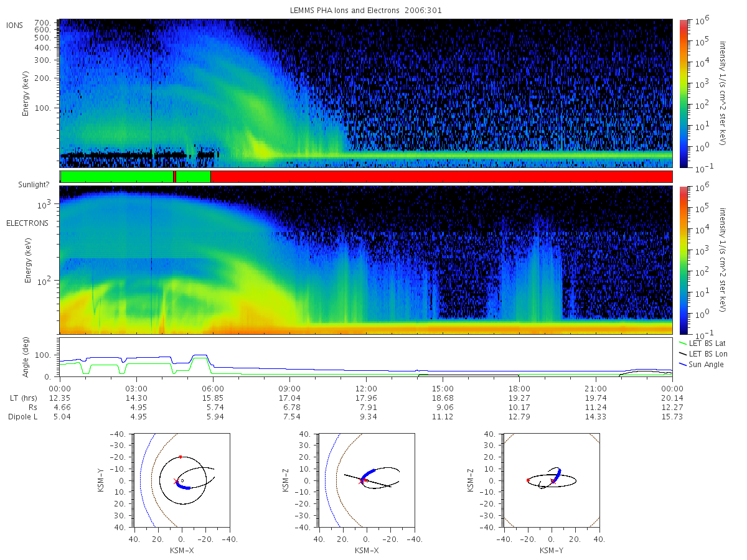747x560 pixels.
Task: Select the IONS panel label
Action: (15, 26)
